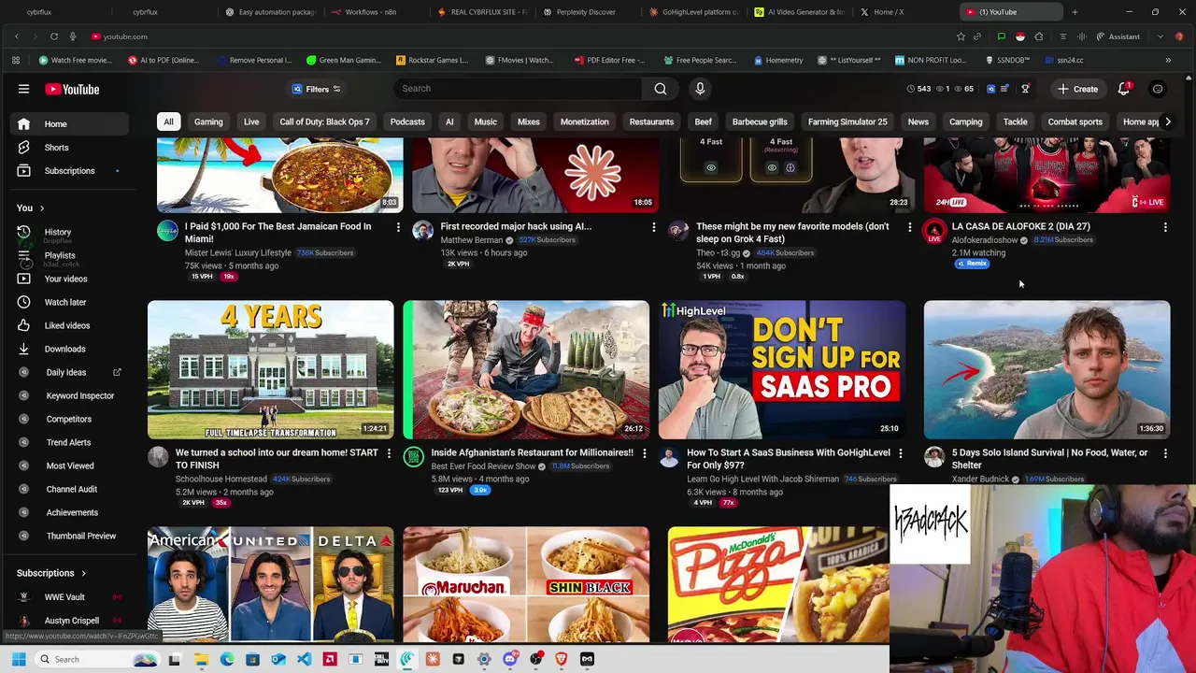
Task: Click the Create button
Action: [x=1077, y=89]
